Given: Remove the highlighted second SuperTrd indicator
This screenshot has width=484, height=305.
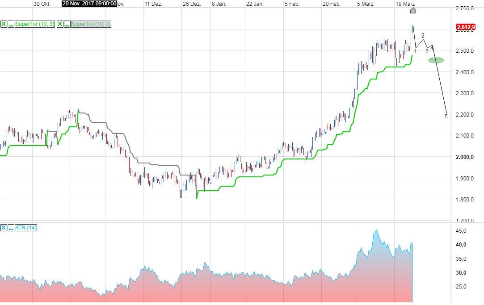Looking at the screenshot, I should [59, 24].
